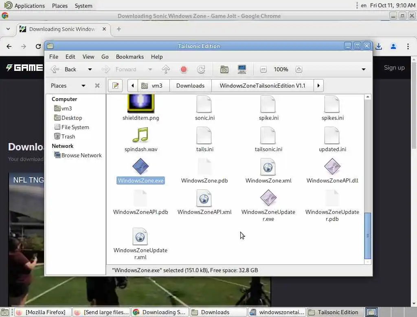Open the Back history dropdown arrow
Screen dimensions: 417x317
90,69
